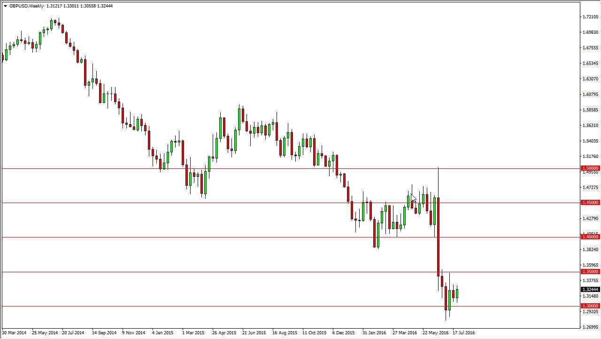The image size is (601, 339).
Task: Select the horizontal line at 1.35000
Action: point(282,272)
